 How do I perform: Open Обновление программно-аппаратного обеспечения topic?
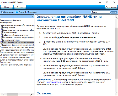17,55
